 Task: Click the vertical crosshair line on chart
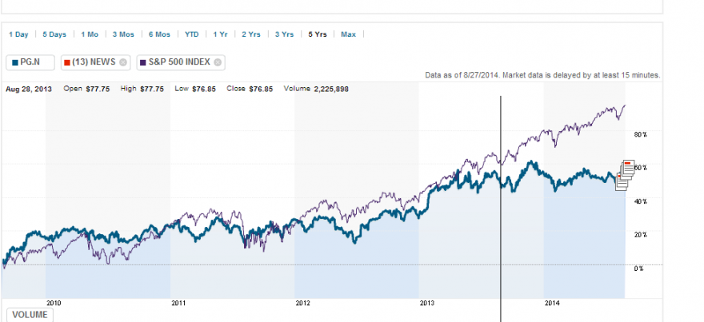click(501, 209)
